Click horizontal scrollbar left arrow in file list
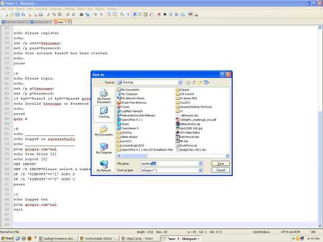 coord(119,156)
